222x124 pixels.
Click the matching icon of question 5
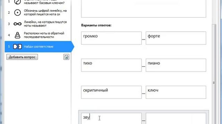pyautogui.click(x=18, y=46)
